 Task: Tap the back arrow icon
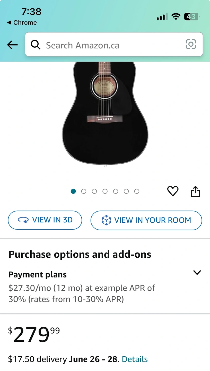pyautogui.click(x=12, y=45)
